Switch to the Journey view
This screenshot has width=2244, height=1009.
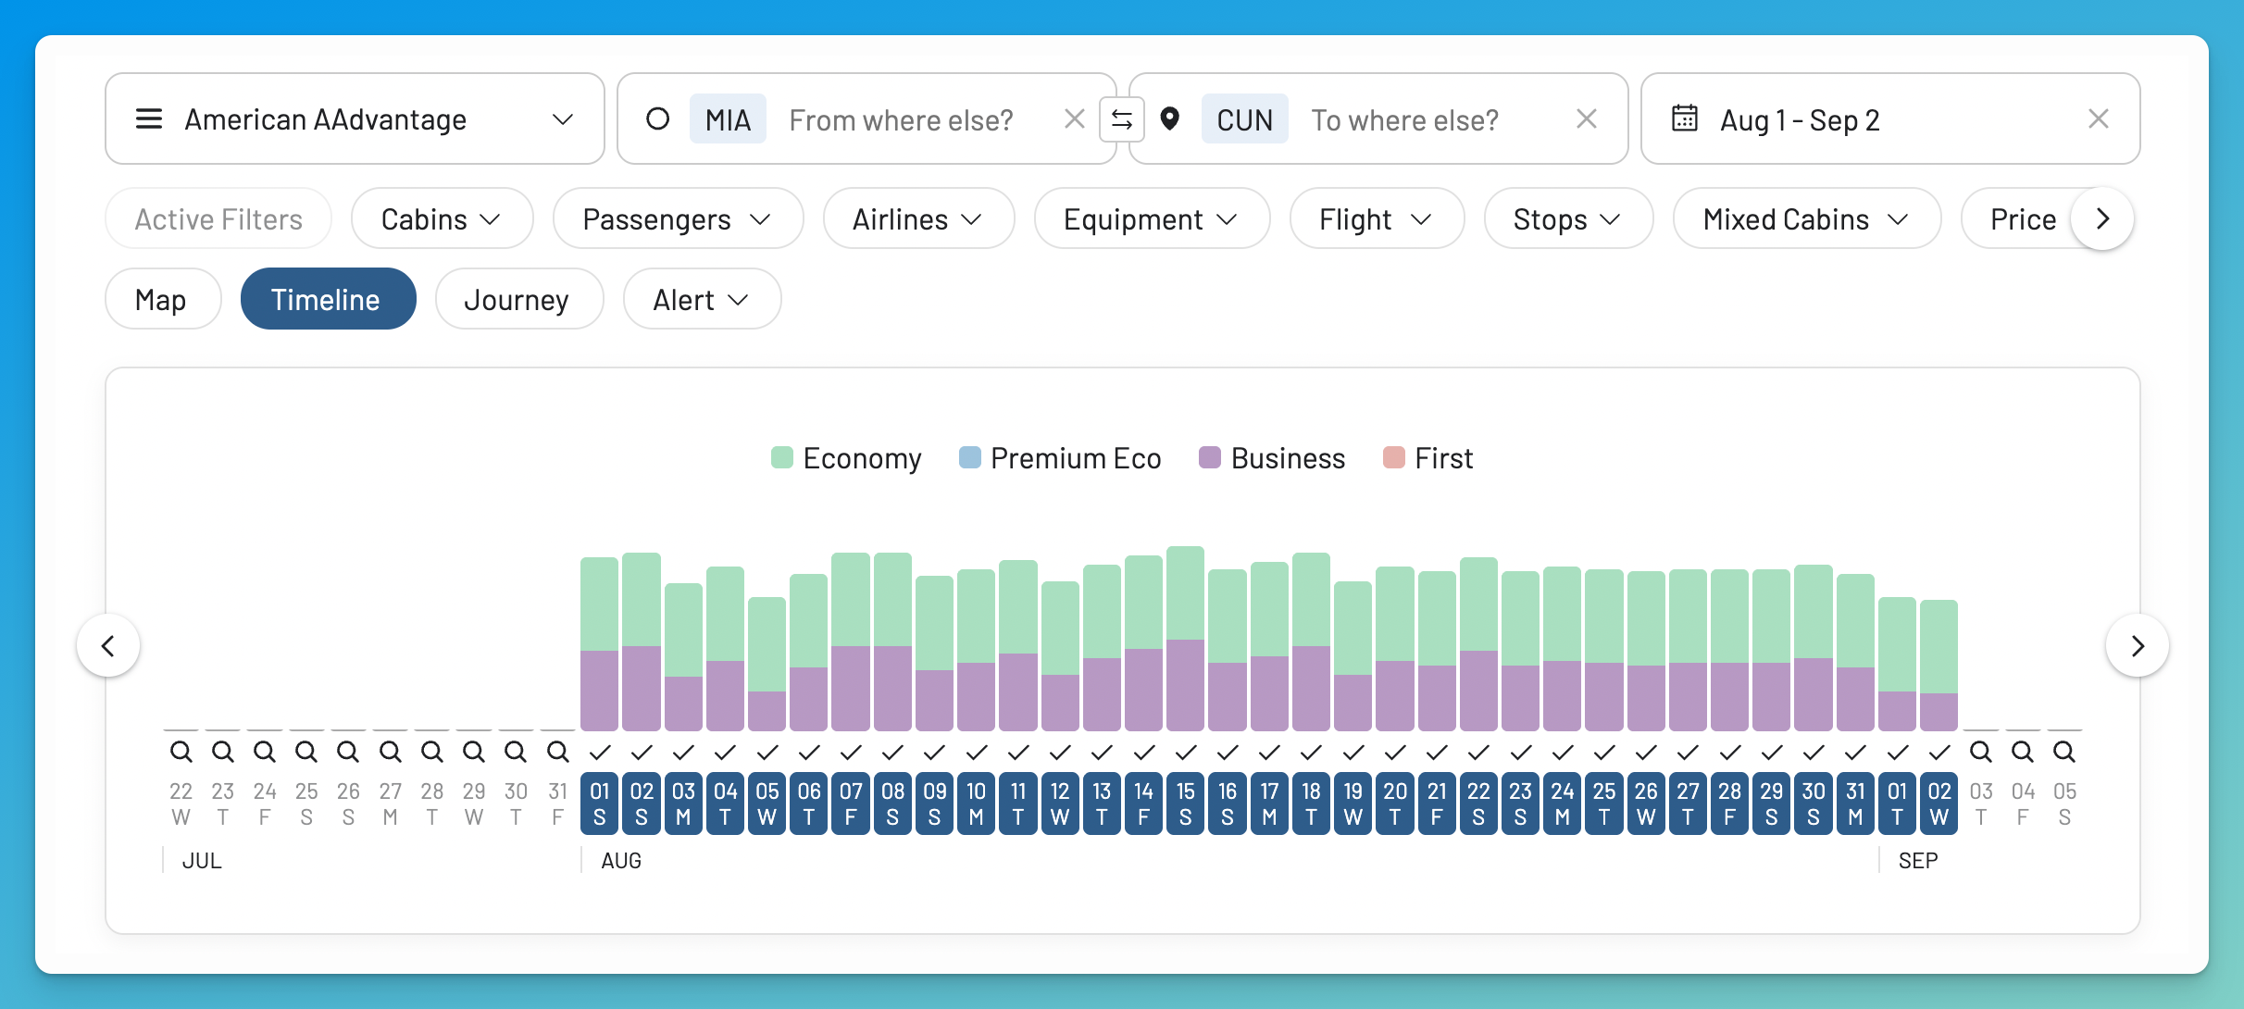point(517,300)
